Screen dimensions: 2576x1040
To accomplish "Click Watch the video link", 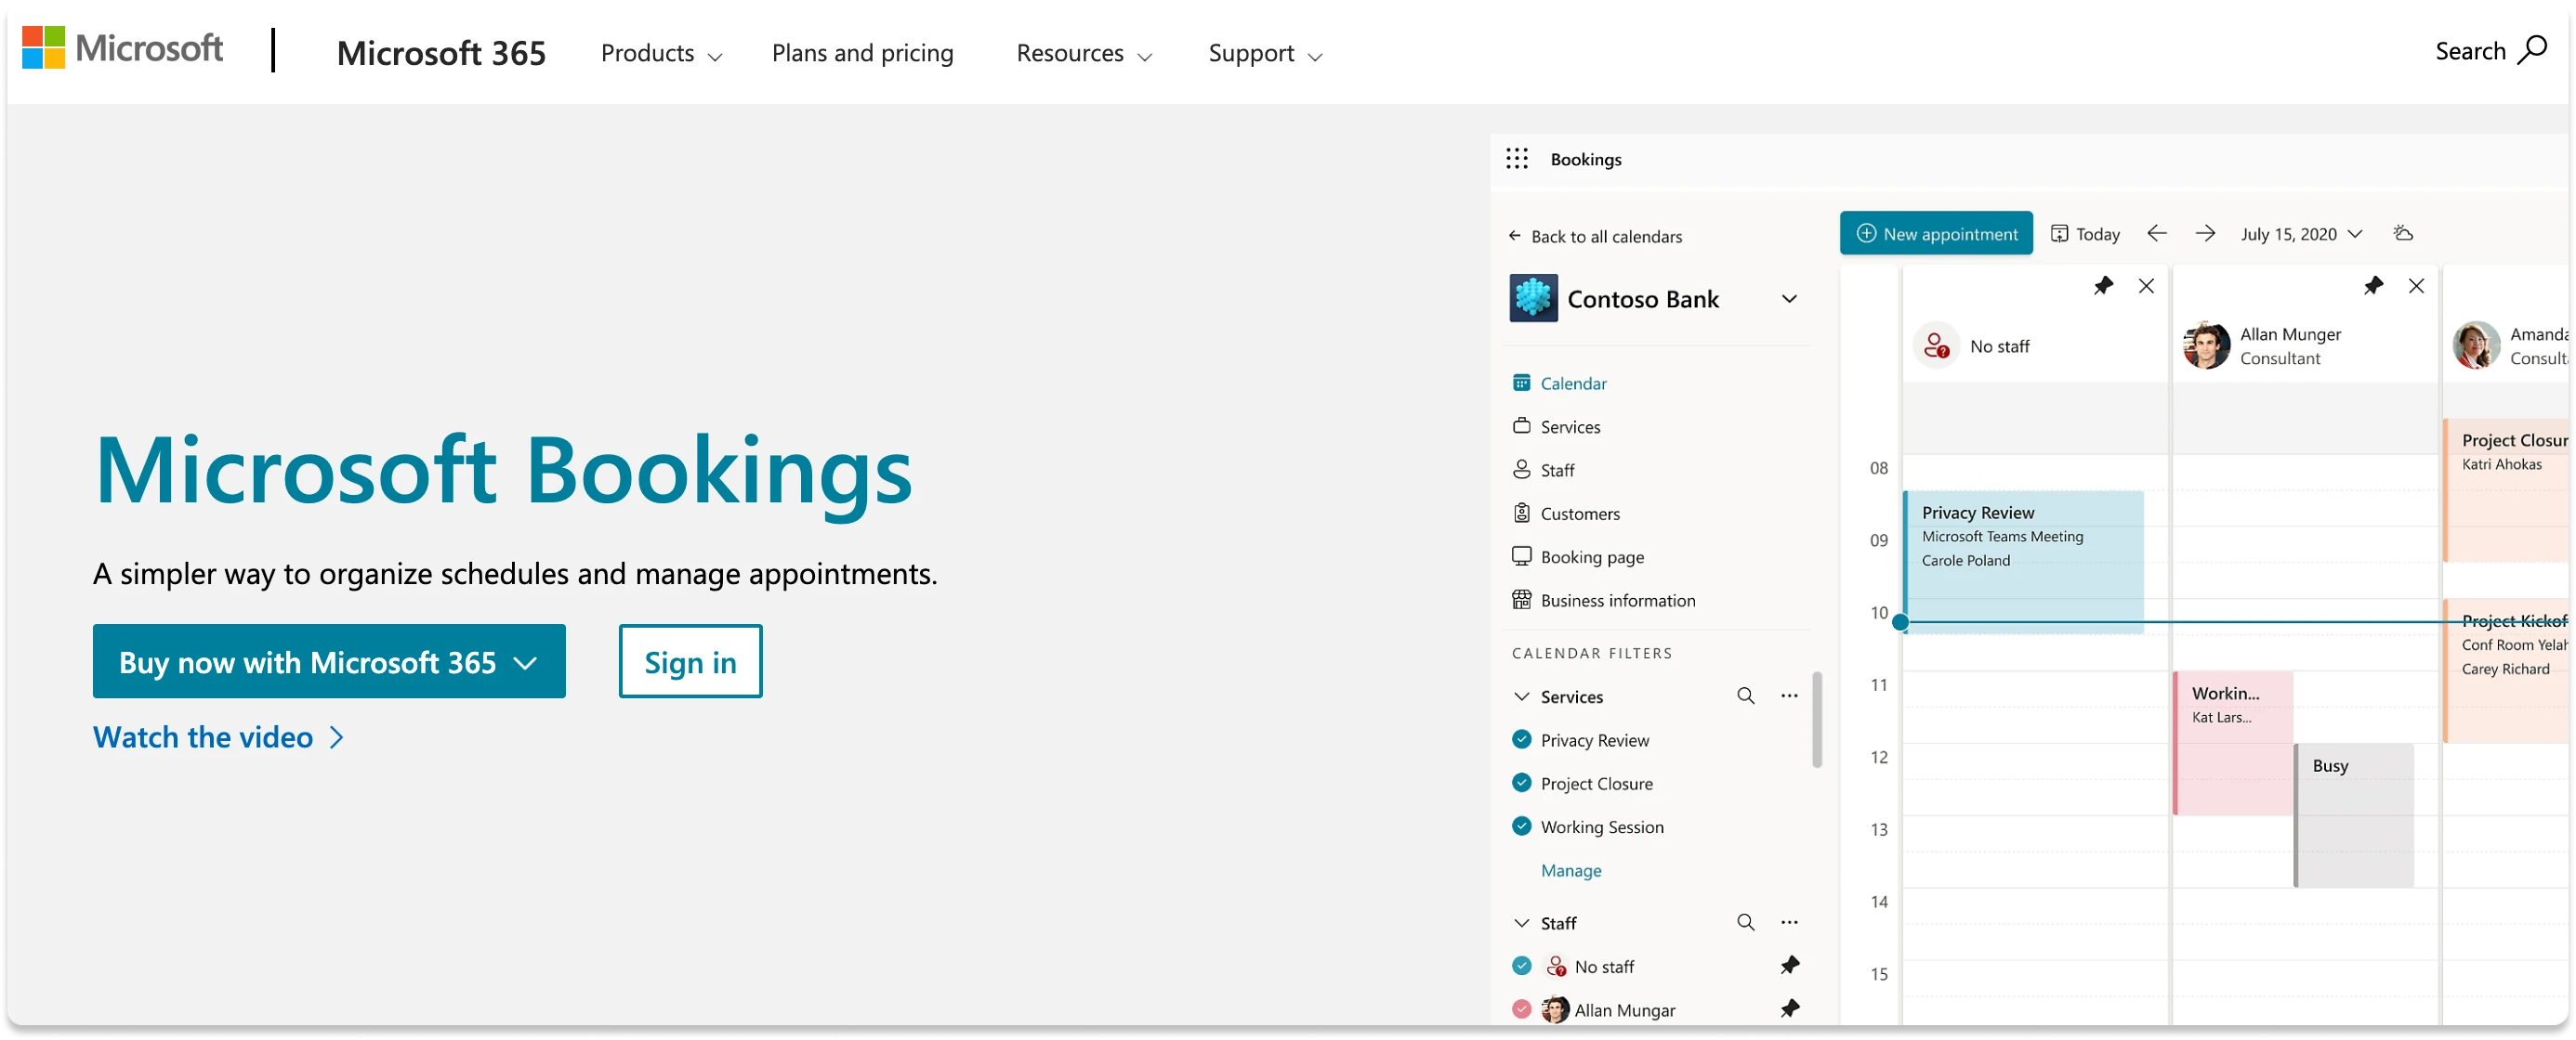I will point(219,738).
